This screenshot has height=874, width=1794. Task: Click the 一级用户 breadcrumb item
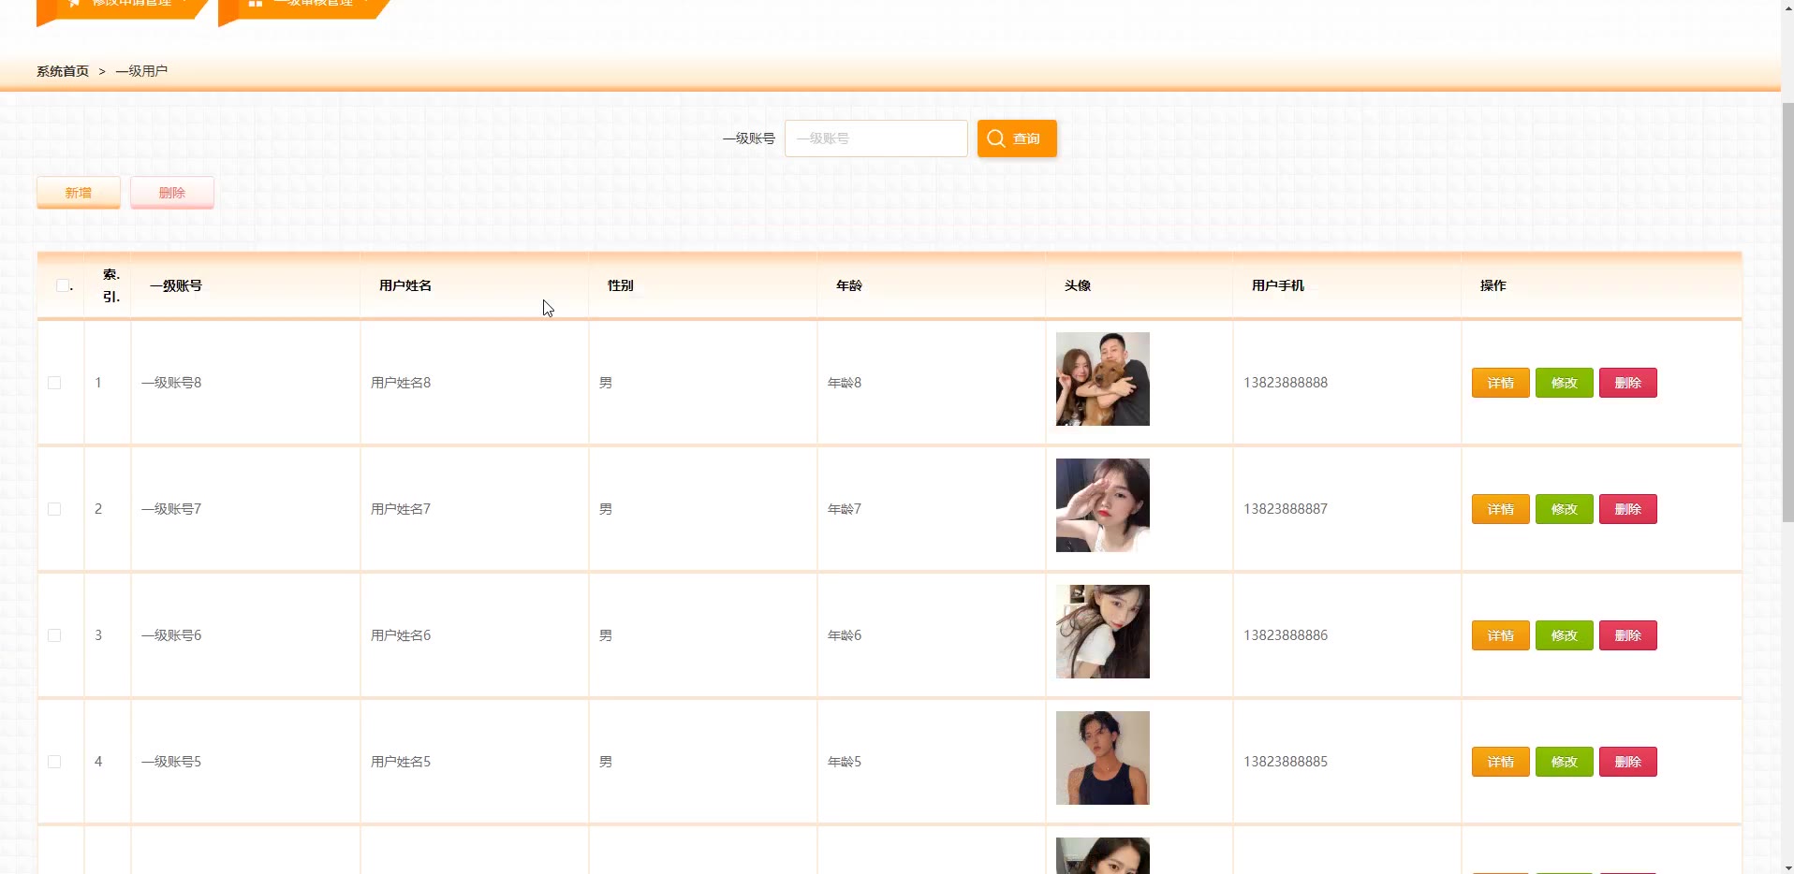click(141, 71)
